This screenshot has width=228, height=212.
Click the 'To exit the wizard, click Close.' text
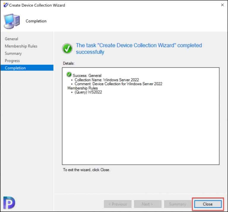click(86, 170)
